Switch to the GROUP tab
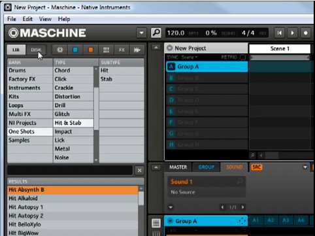The width and height of the screenshot is (315, 236). 206,167
